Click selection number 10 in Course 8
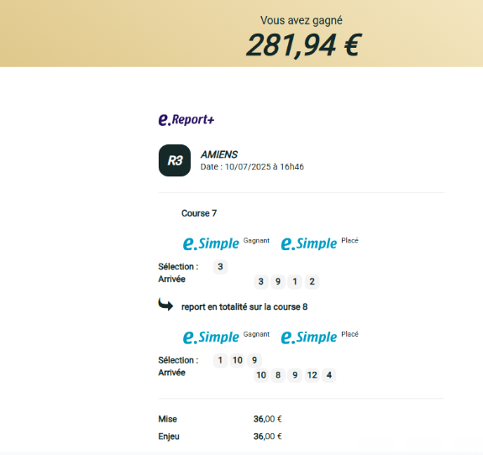The width and height of the screenshot is (483, 455). point(237,360)
